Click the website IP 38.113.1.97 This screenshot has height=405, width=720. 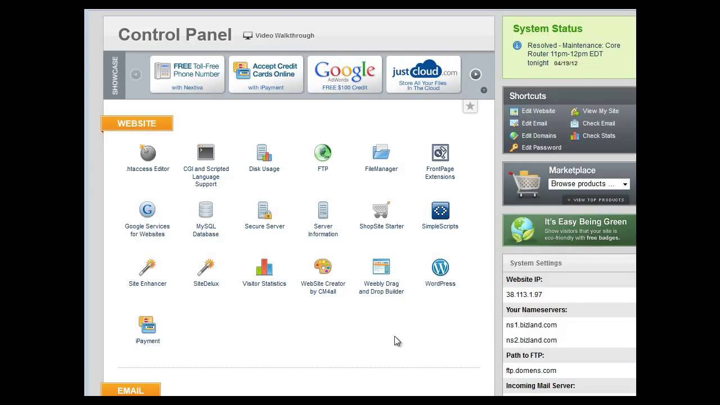pos(524,295)
